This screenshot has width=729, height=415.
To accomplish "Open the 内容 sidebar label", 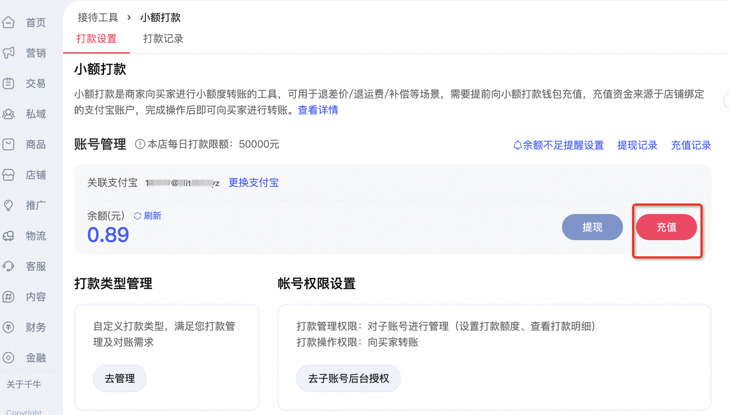I will [x=36, y=297].
